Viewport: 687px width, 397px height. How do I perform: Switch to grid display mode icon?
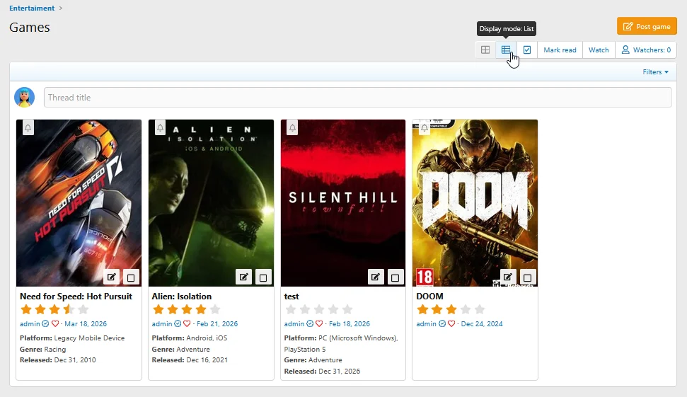(x=485, y=50)
